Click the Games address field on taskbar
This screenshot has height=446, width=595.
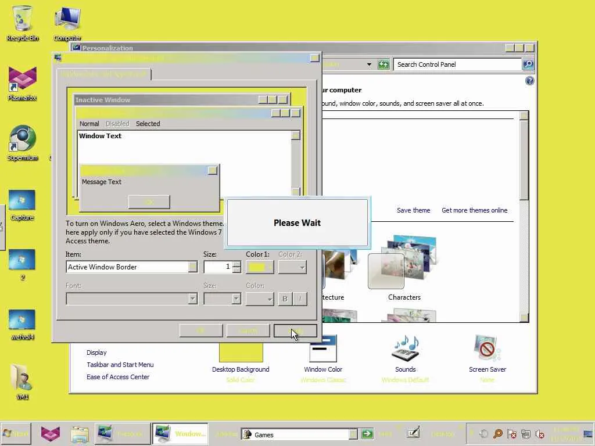point(295,434)
